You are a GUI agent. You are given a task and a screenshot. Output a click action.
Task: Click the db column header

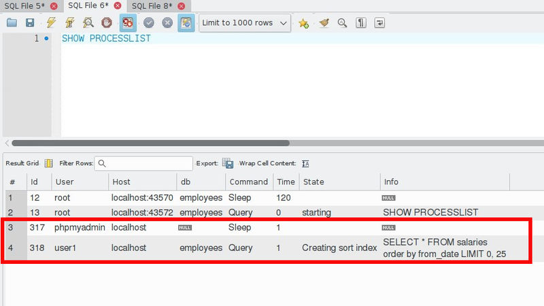click(x=201, y=182)
